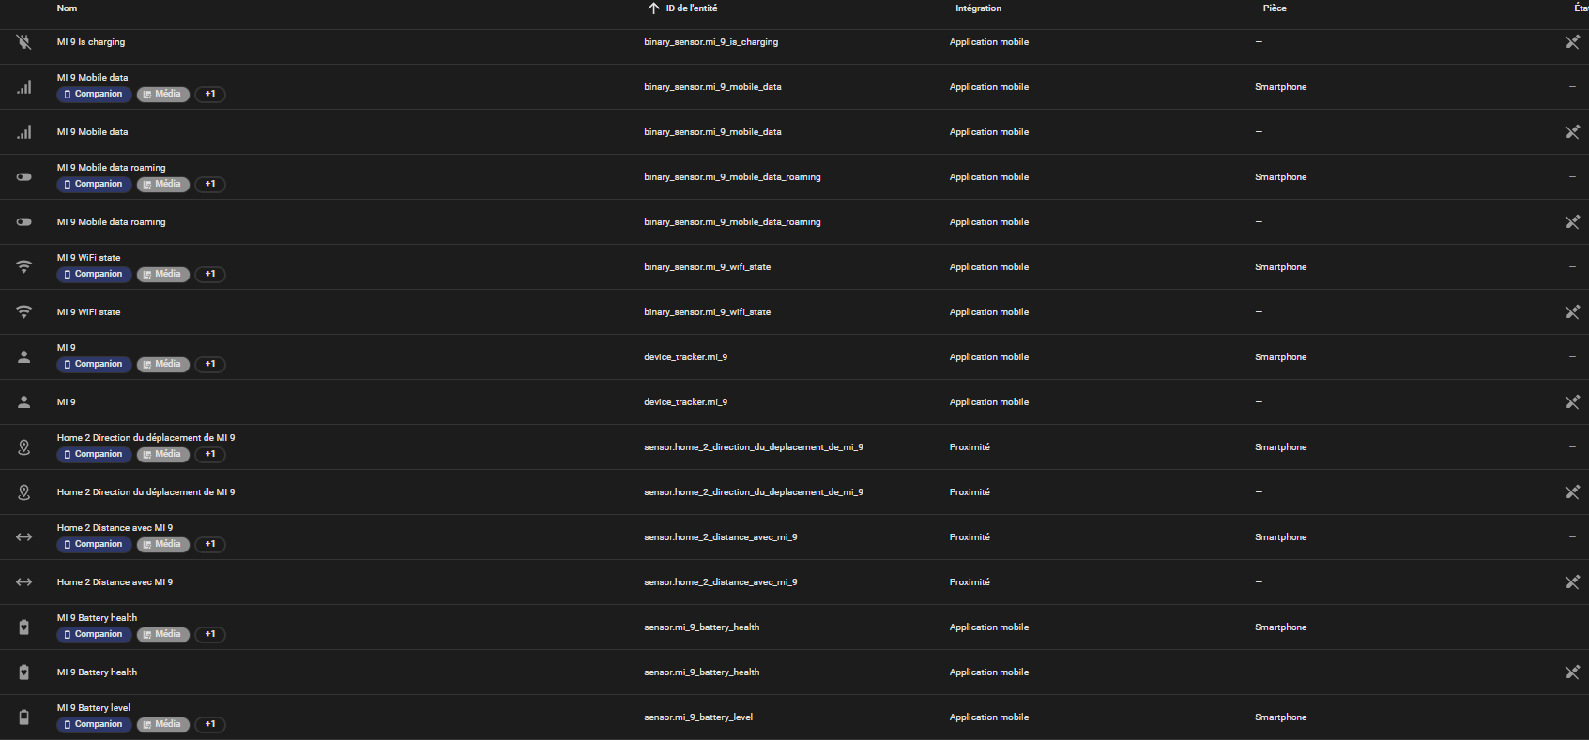The image size is (1589, 740).
Task: Expand +1 labels under MI 9 Battery level
Action: [x=210, y=724]
